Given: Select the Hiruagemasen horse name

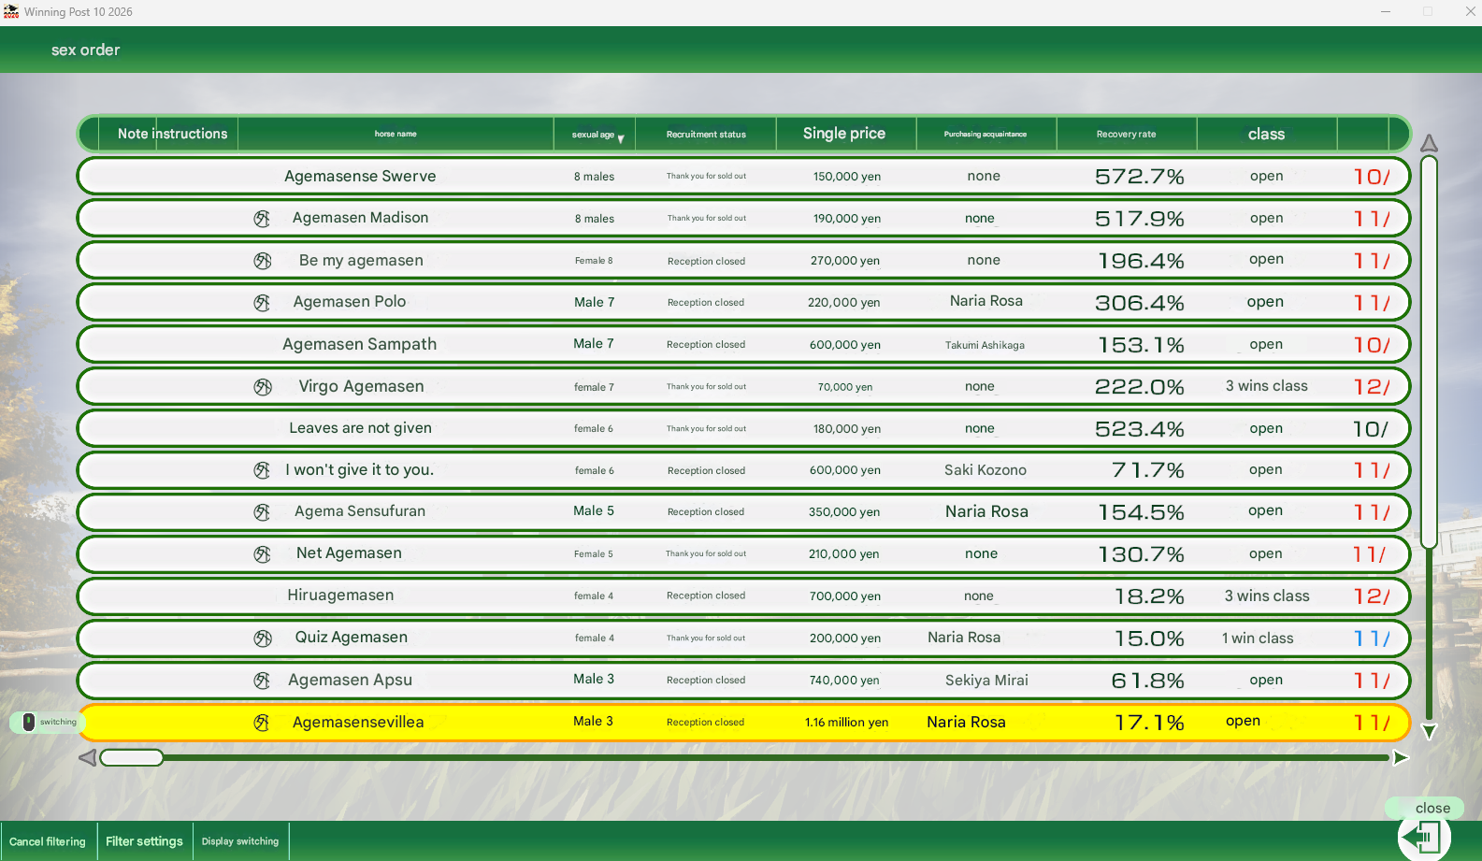Looking at the screenshot, I should point(340,596).
